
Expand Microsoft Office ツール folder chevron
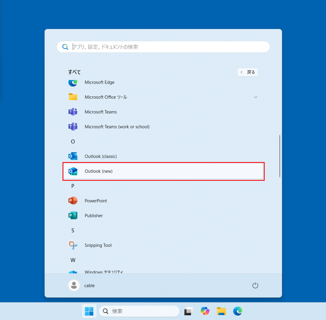[x=256, y=97]
